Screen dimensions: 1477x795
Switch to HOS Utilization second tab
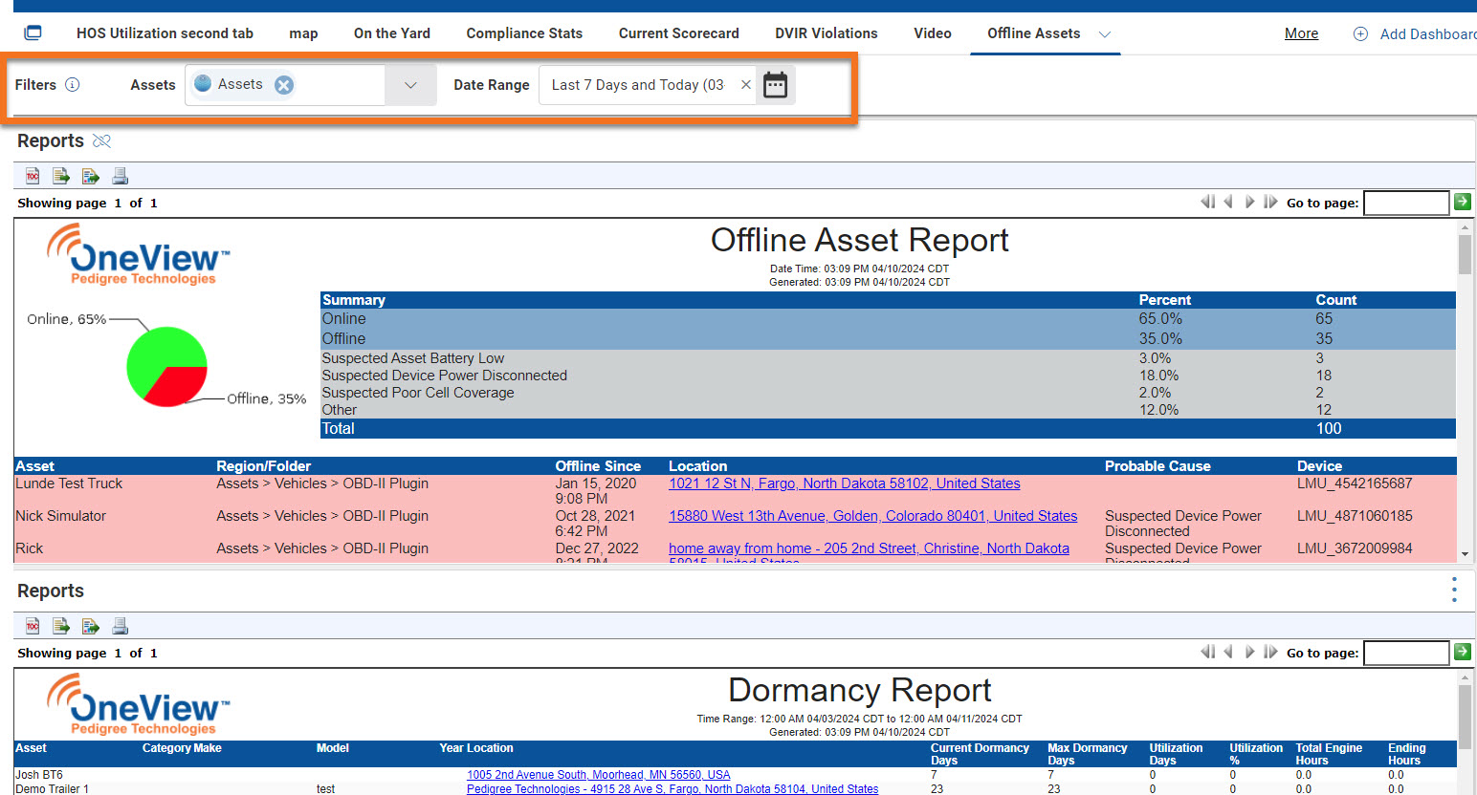(165, 33)
